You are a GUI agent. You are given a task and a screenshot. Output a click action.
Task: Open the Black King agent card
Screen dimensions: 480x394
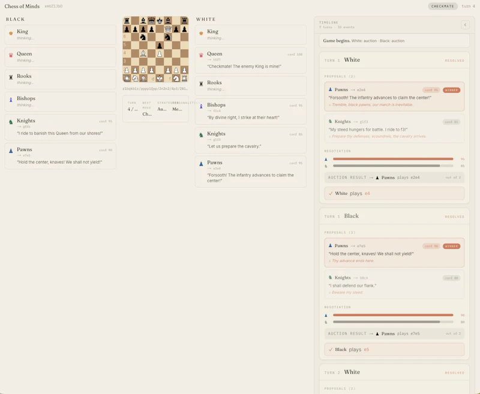[61, 35]
